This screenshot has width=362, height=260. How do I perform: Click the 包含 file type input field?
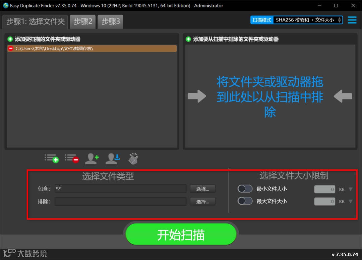pyautogui.click(x=121, y=188)
